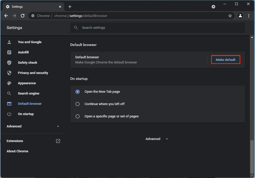Go back with the back arrow
The height and width of the screenshot is (178, 255).
(x=6, y=16)
